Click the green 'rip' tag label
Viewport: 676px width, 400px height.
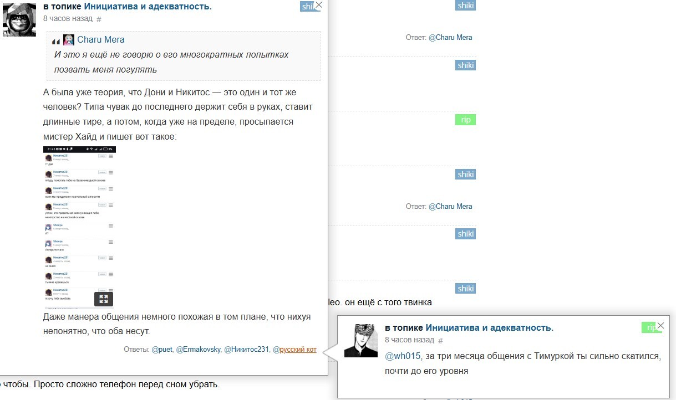465,120
